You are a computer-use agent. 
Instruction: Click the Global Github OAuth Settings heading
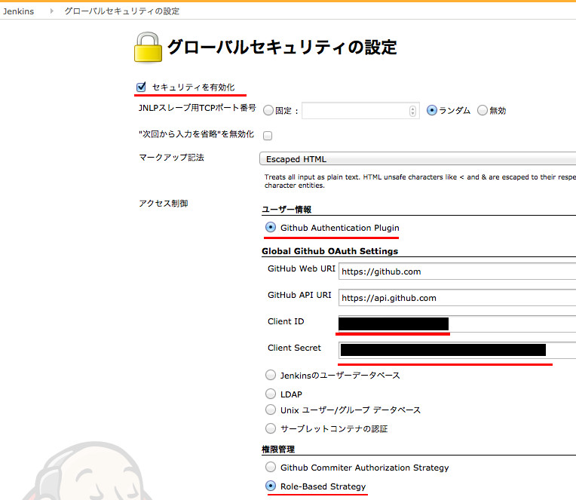(330, 251)
